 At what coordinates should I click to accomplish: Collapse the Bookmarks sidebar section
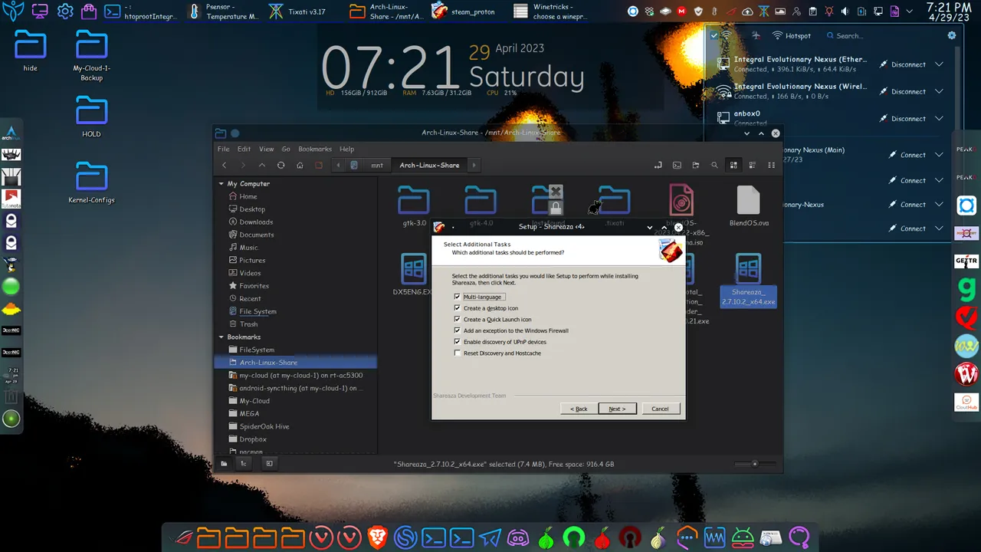point(221,337)
